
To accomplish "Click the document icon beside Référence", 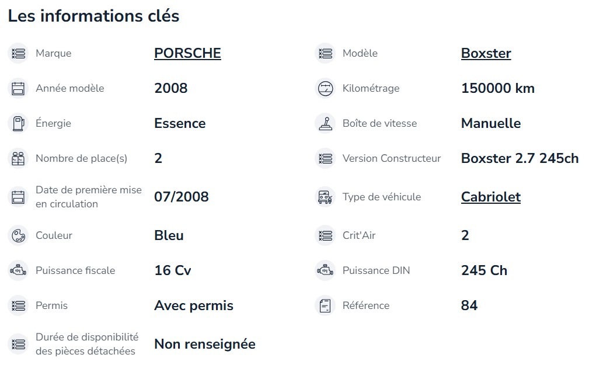I will tap(325, 305).
